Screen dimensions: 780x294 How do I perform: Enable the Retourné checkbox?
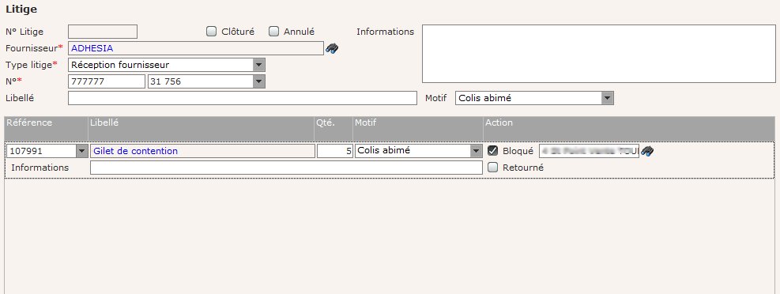tap(492, 168)
